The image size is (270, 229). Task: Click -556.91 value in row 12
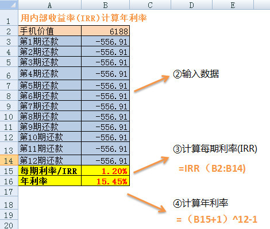[x=106, y=137]
